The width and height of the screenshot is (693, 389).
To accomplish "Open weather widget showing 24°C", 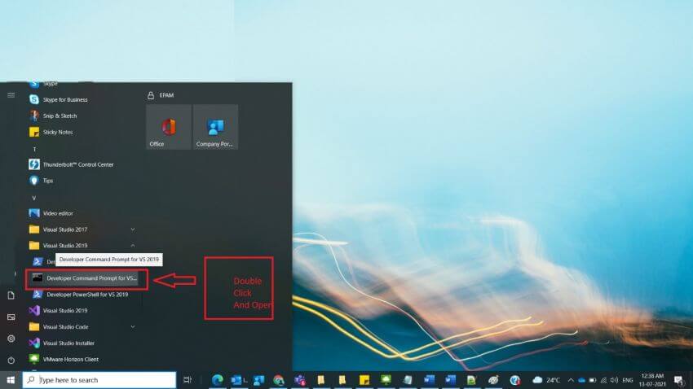I will [546, 380].
